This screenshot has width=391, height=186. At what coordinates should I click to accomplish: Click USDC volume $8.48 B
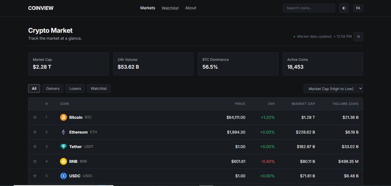351,176
